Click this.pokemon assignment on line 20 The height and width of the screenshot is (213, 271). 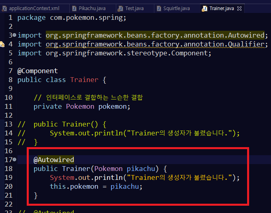[96, 186]
